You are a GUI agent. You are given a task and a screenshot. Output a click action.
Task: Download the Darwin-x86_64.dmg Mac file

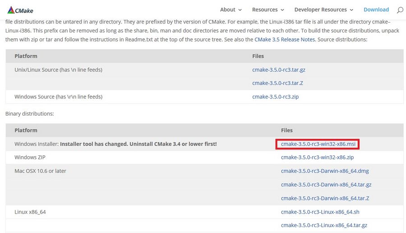[325, 171]
